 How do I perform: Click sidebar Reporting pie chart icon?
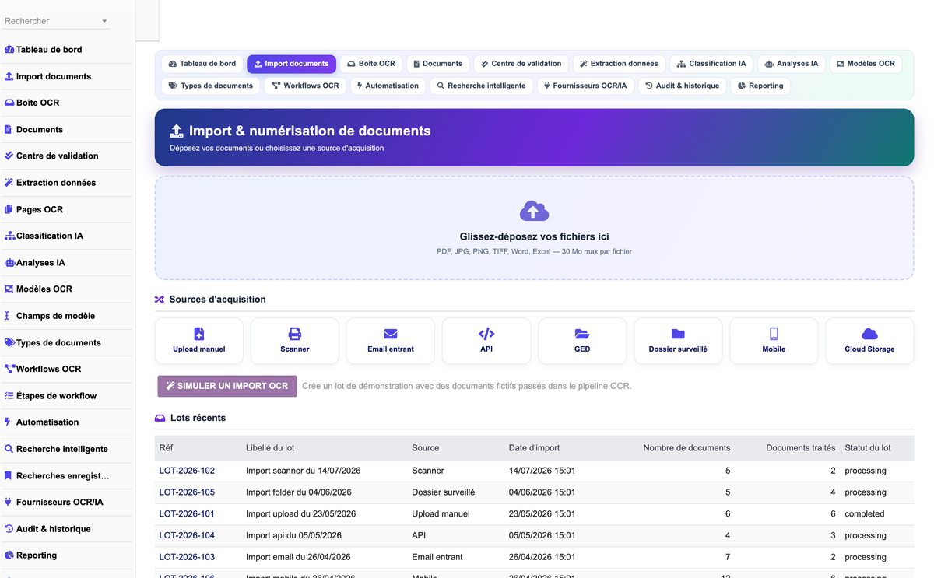pyautogui.click(x=9, y=555)
